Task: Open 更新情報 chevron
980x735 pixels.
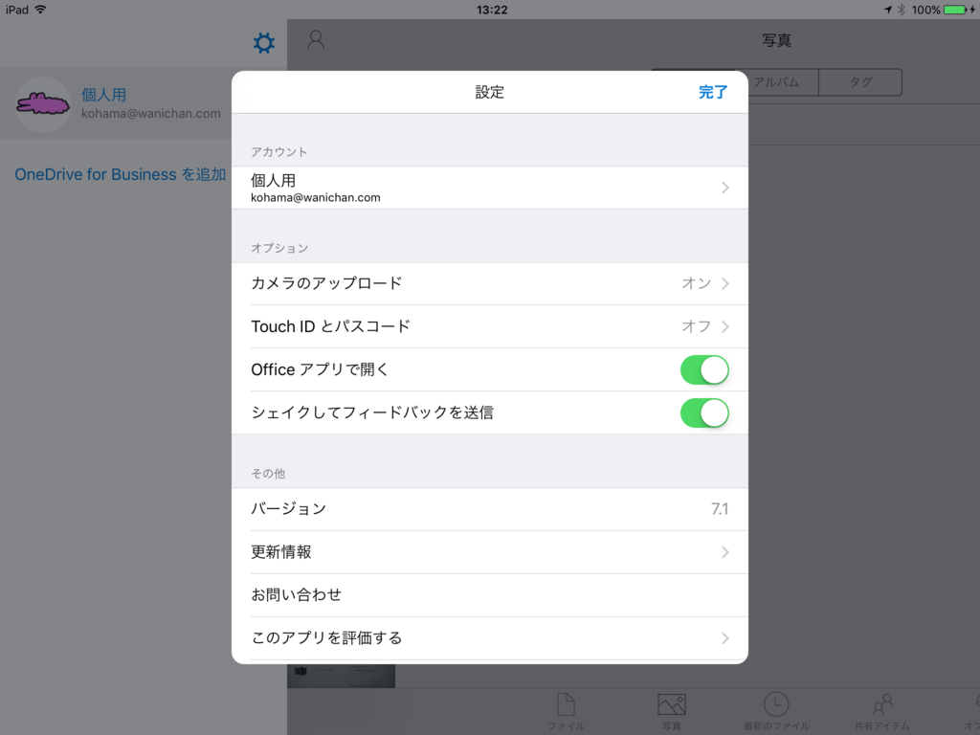Action: [x=725, y=552]
